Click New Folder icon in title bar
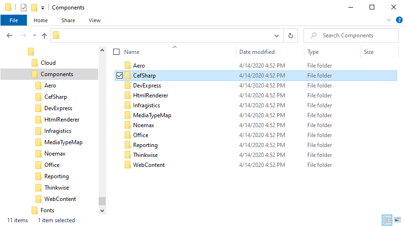The image size is (405, 226). point(34,8)
